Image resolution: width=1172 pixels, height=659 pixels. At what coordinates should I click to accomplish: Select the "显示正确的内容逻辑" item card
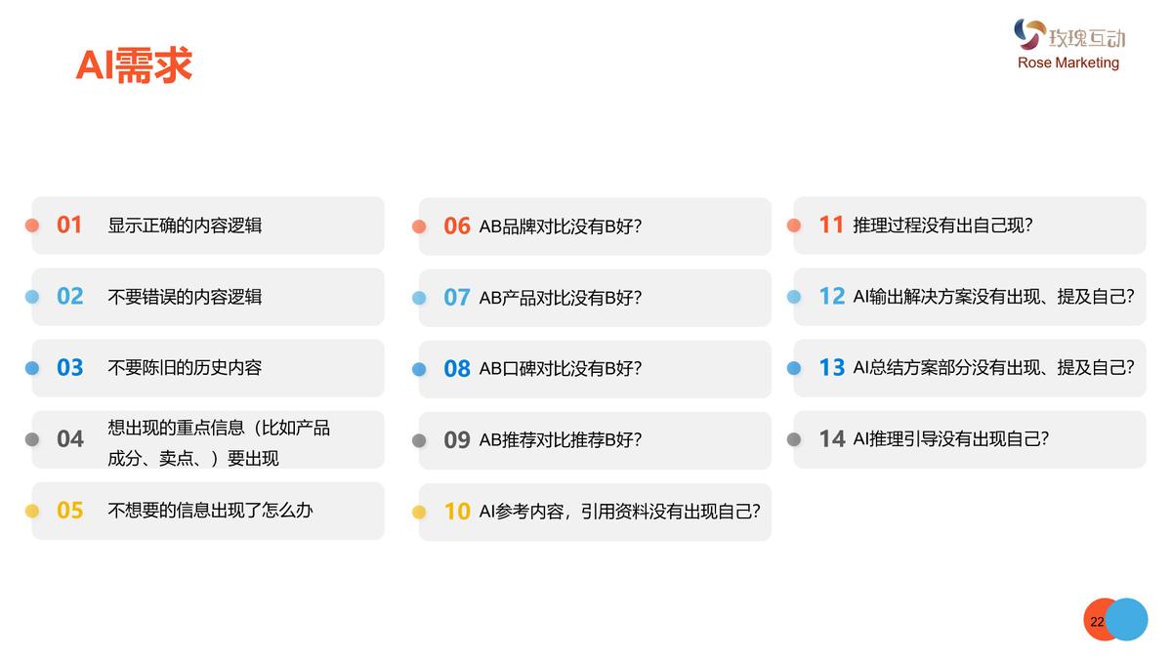208,226
